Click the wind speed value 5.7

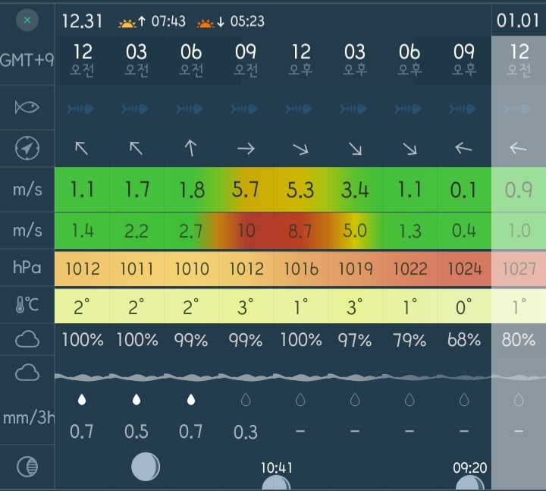click(x=246, y=190)
